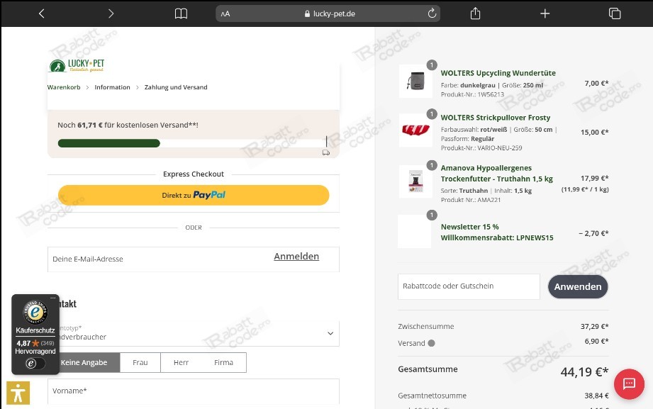This screenshot has width=653, height=409.
Task: Click the Lucky-Pet logo
Action: pos(77,65)
